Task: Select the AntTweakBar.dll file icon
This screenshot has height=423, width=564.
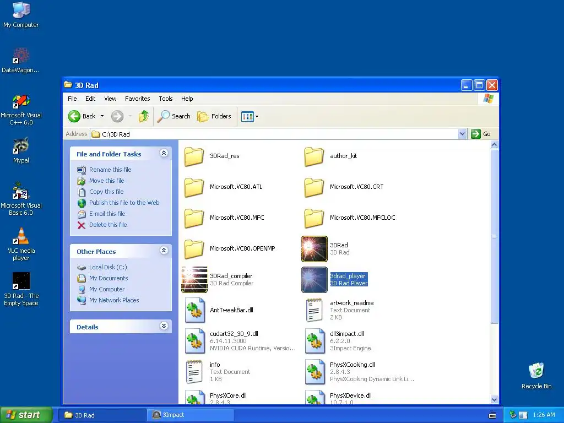Action: 194,310
